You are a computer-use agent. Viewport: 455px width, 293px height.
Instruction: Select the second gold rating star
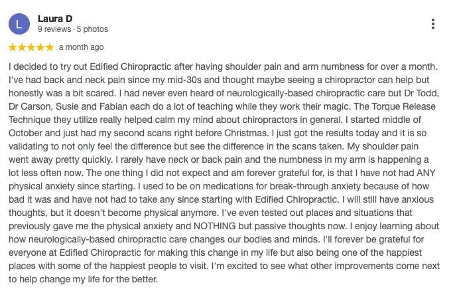tap(22, 47)
